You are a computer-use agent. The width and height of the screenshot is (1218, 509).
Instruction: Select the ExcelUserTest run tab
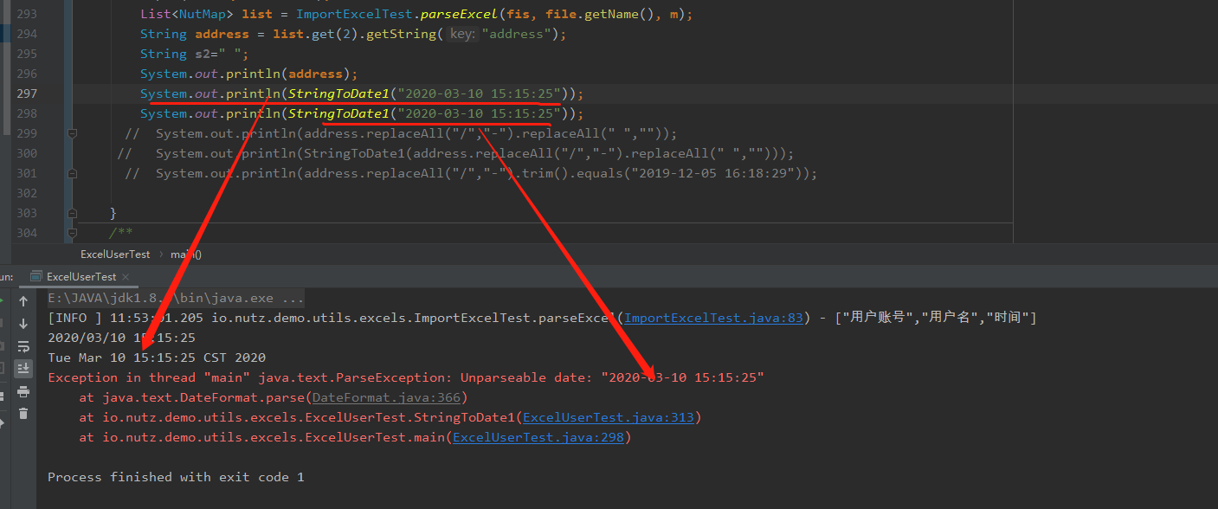[81, 277]
